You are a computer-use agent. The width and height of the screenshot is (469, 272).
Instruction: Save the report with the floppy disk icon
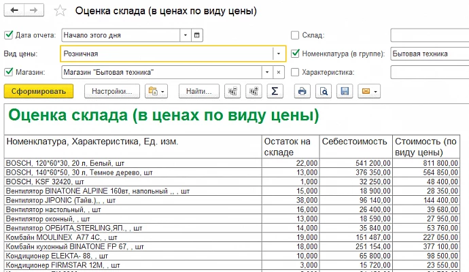[x=345, y=91]
